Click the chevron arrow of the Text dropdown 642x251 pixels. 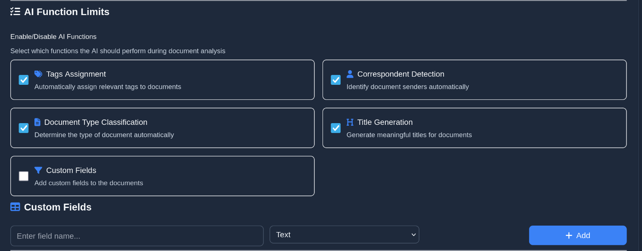[413, 235]
